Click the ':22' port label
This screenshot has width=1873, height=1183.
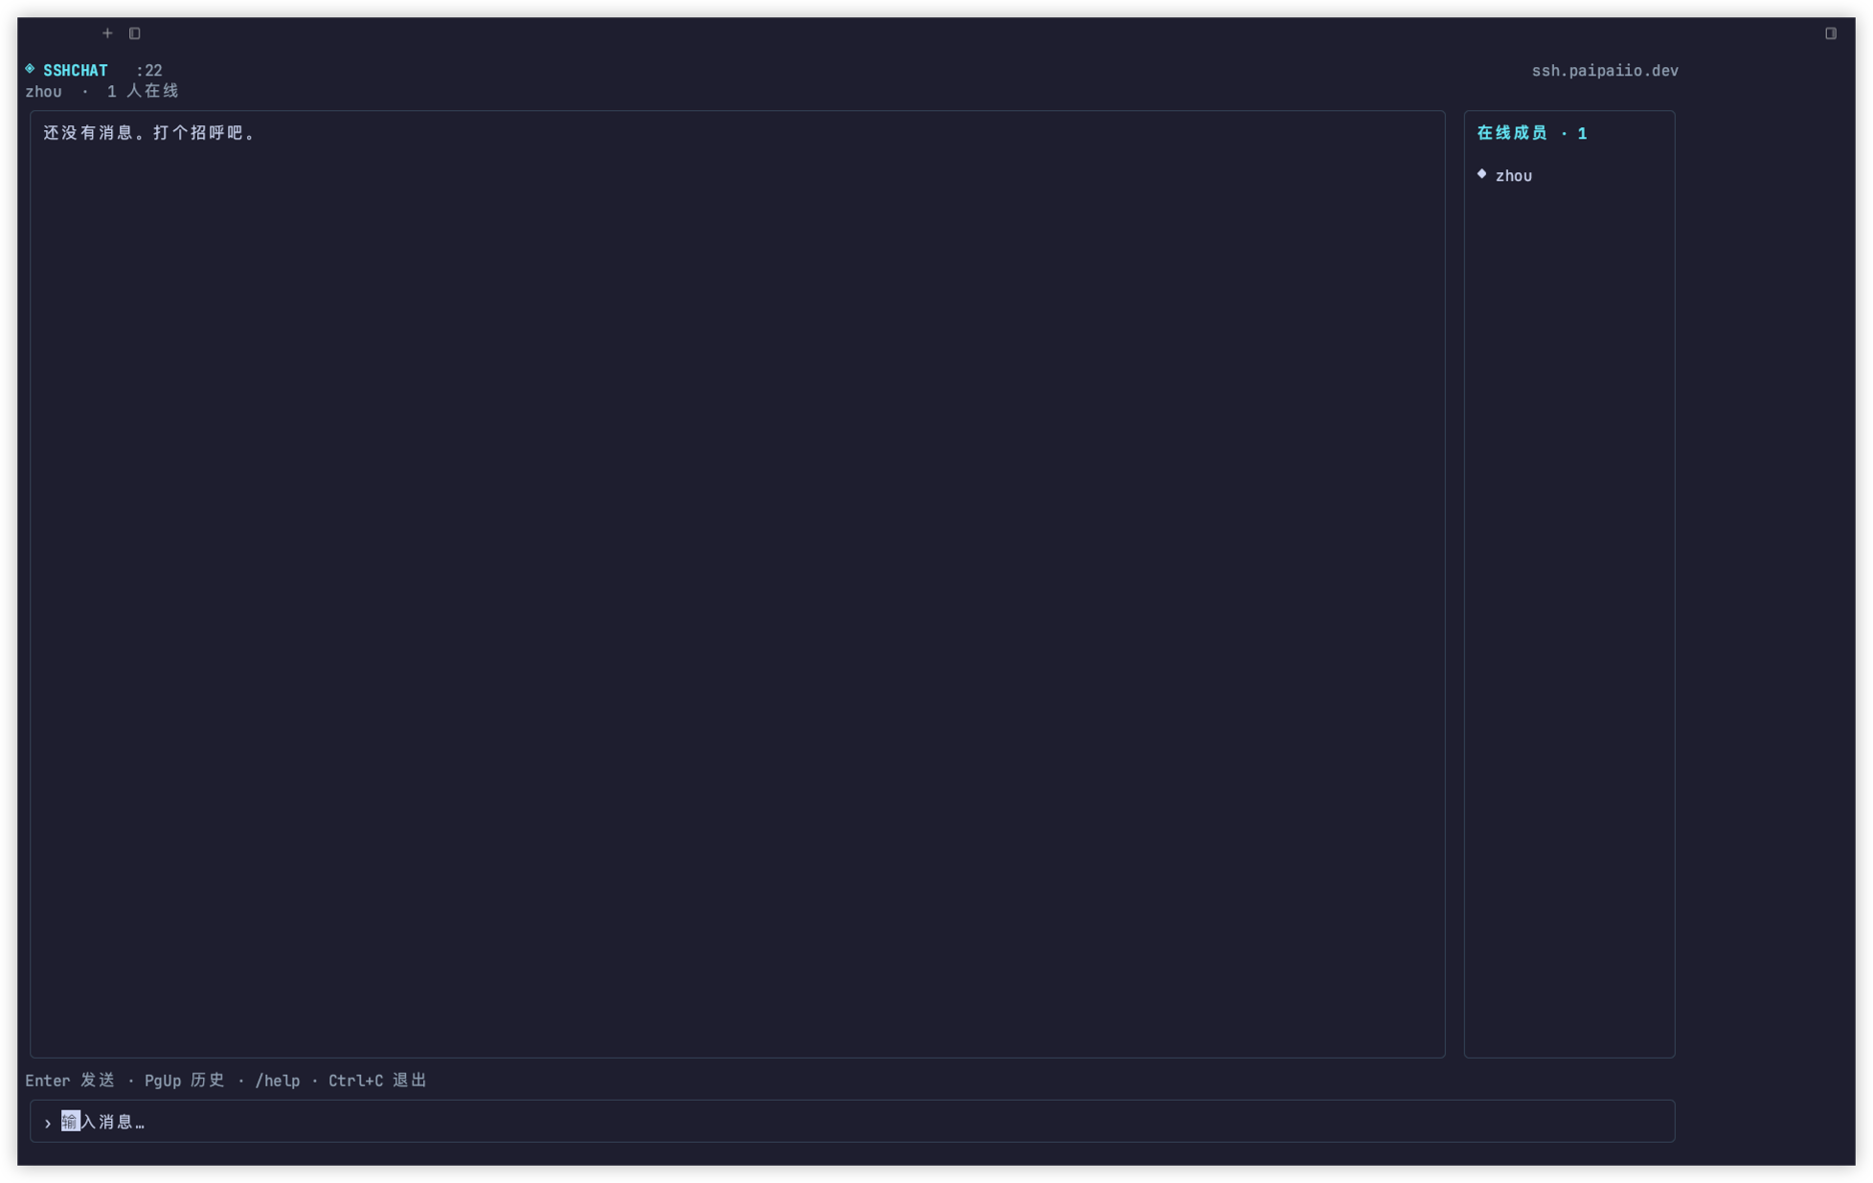point(148,71)
